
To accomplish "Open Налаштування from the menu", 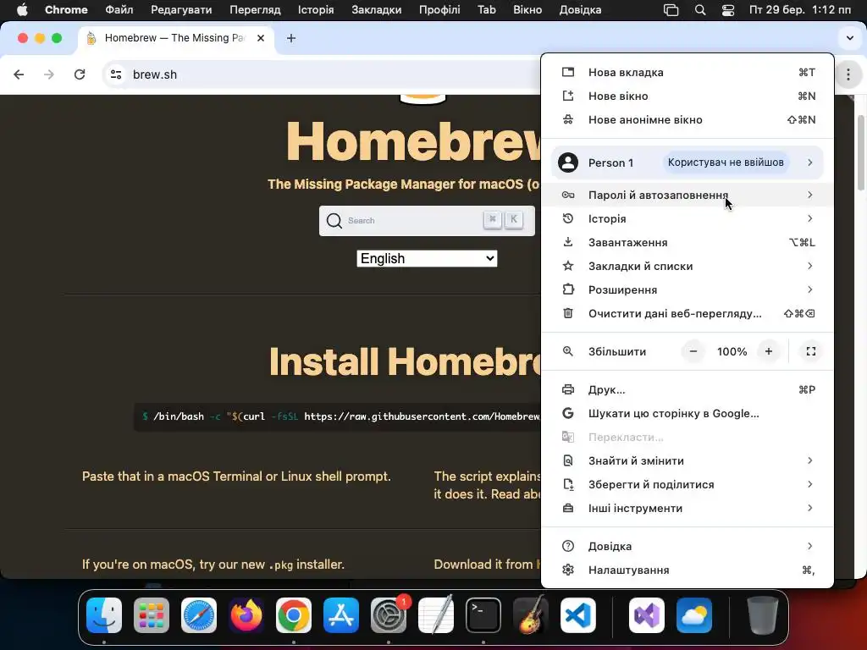I will (688, 570).
